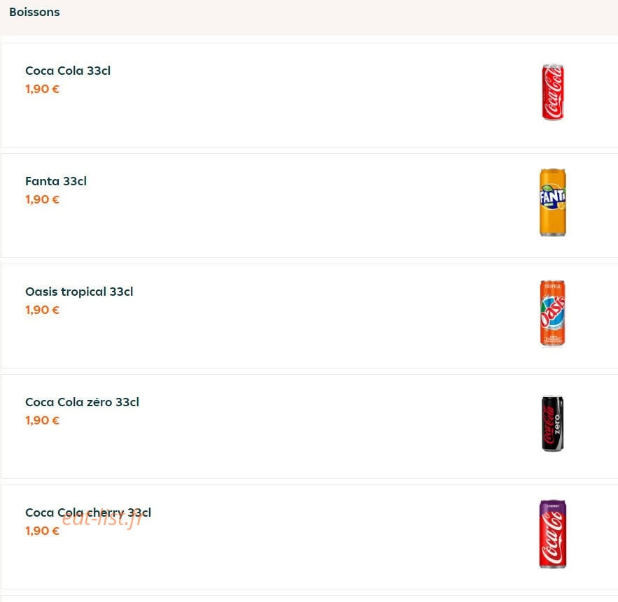Click the eat-list.fr watermark text

point(101,519)
